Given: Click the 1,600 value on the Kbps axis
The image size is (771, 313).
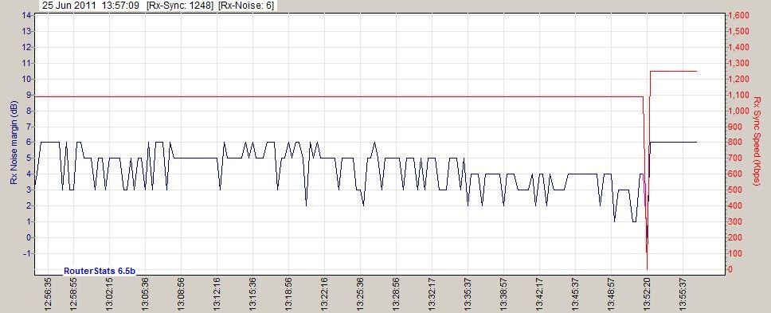Looking at the screenshot, I should click(x=739, y=16).
